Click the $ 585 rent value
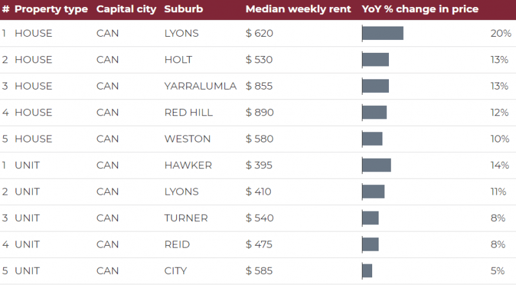This screenshot has height=285, width=516. click(x=259, y=271)
